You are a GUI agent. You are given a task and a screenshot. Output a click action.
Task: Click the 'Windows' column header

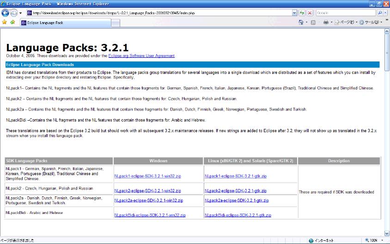(x=158, y=161)
